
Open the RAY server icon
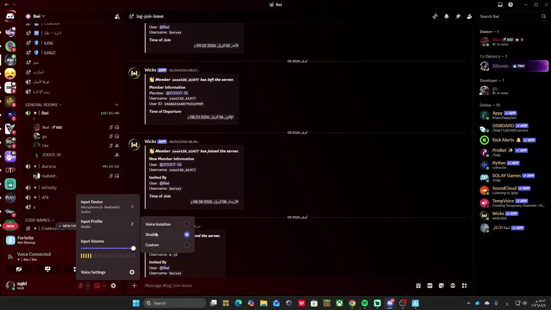click(x=10, y=198)
